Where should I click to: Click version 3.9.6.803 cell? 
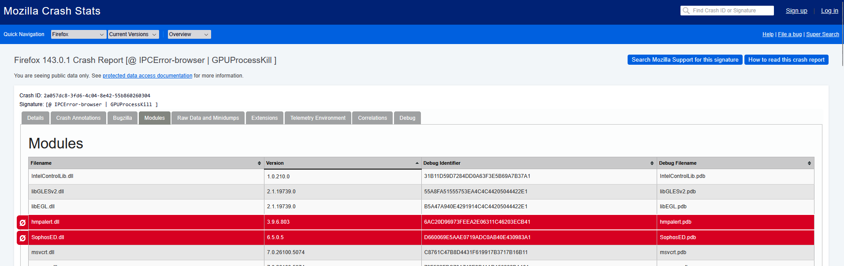point(343,222)
